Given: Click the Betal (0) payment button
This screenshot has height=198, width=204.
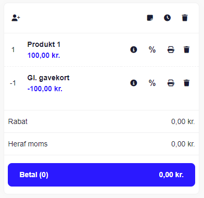Looking at the screenshot, I should 101,175.
